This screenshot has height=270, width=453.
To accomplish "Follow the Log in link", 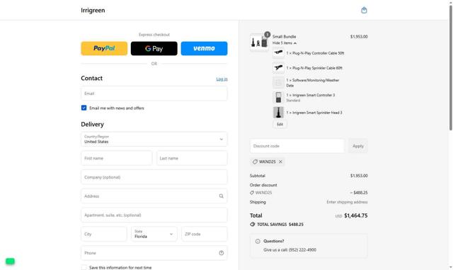I will [222, 79].
